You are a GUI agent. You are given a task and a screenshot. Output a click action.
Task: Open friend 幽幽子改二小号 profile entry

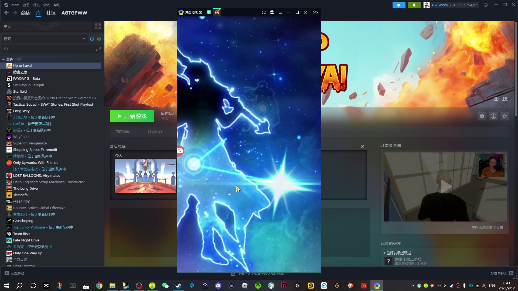click(x=408, y=261)
